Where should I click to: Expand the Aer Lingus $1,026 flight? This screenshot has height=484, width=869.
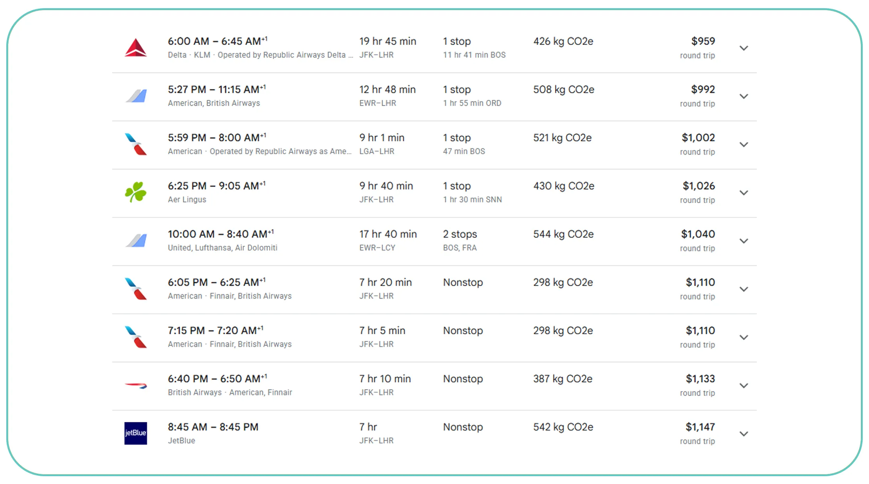744,193
